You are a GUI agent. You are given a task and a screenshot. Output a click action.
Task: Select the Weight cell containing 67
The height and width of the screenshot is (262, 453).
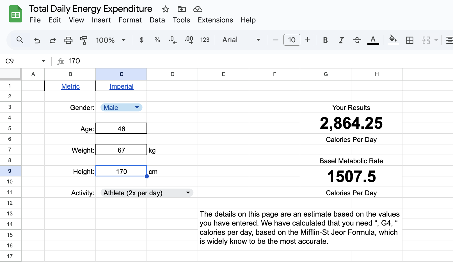(x=121, y=150)
